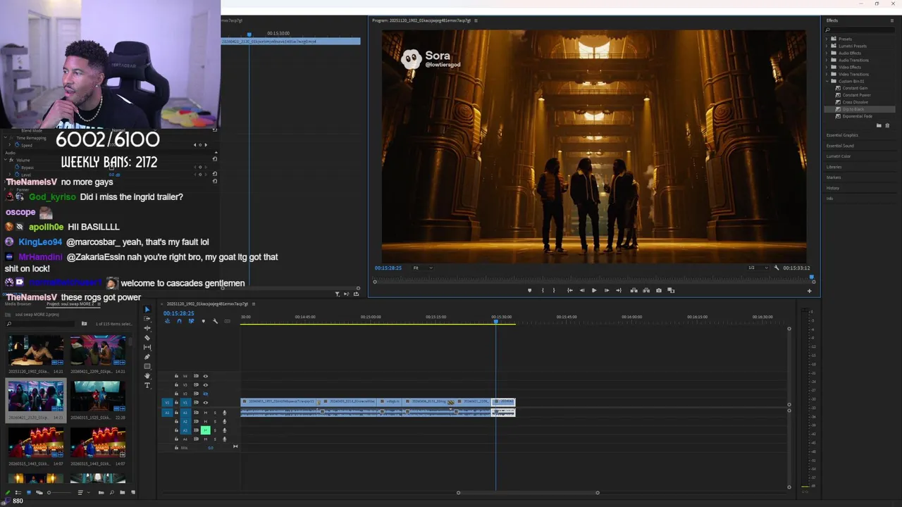902x507 pixels.
Task: Step back one frame
Action: pos(582,290)
